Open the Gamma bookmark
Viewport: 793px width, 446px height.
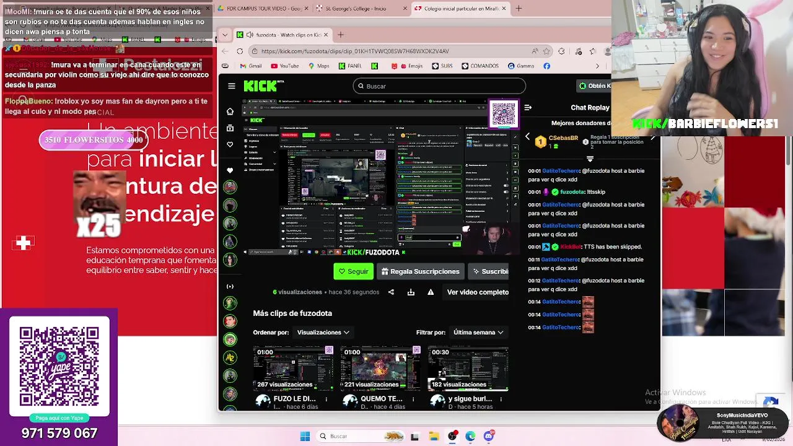(521, 66)
